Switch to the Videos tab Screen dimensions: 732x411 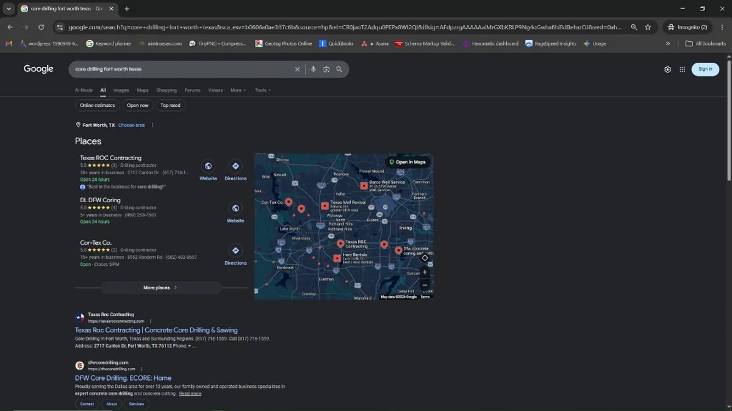[215, 90]
